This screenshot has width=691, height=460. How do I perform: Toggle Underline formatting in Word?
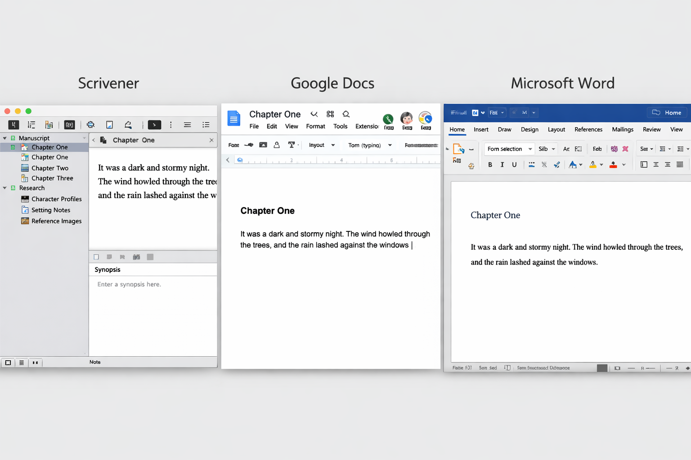point(514,165)
